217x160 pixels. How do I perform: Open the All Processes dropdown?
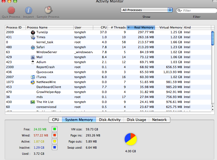tap(146, 10)
